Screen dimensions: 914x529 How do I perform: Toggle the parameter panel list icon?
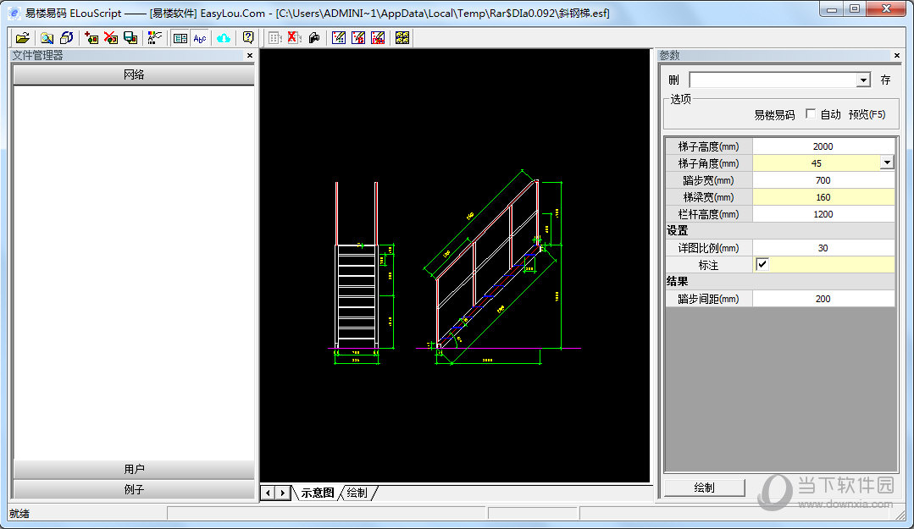(180, 38)
